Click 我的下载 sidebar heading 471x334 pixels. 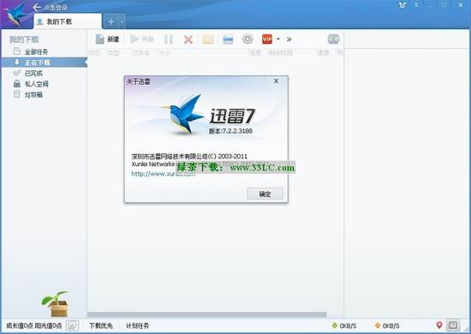24,39
